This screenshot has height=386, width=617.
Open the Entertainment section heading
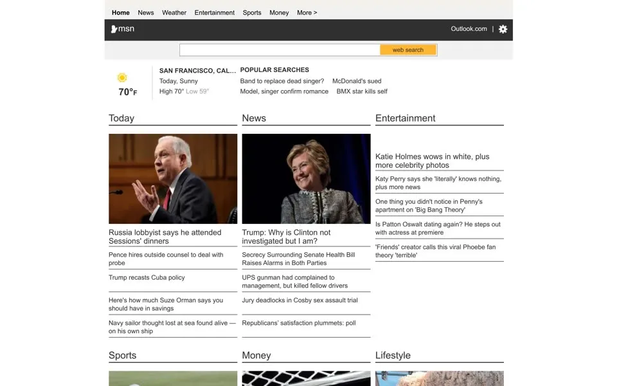click(x=406, y=118)
